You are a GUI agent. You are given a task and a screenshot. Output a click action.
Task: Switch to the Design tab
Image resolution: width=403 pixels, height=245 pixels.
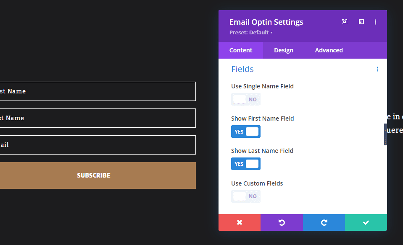click(x=284, y=50)
